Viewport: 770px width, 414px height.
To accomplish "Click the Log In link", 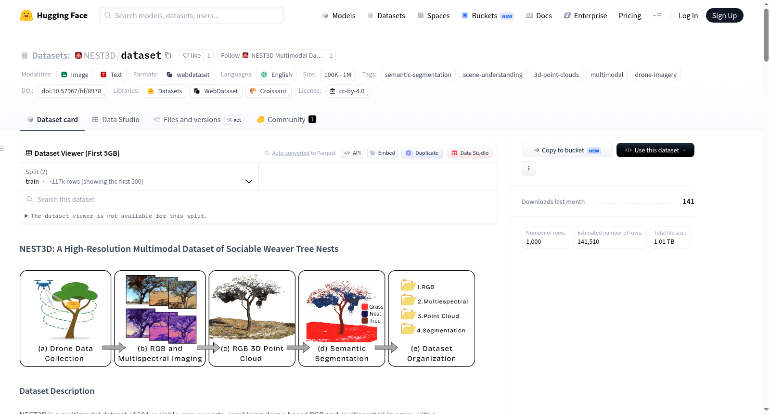I will tap(688, 15).
